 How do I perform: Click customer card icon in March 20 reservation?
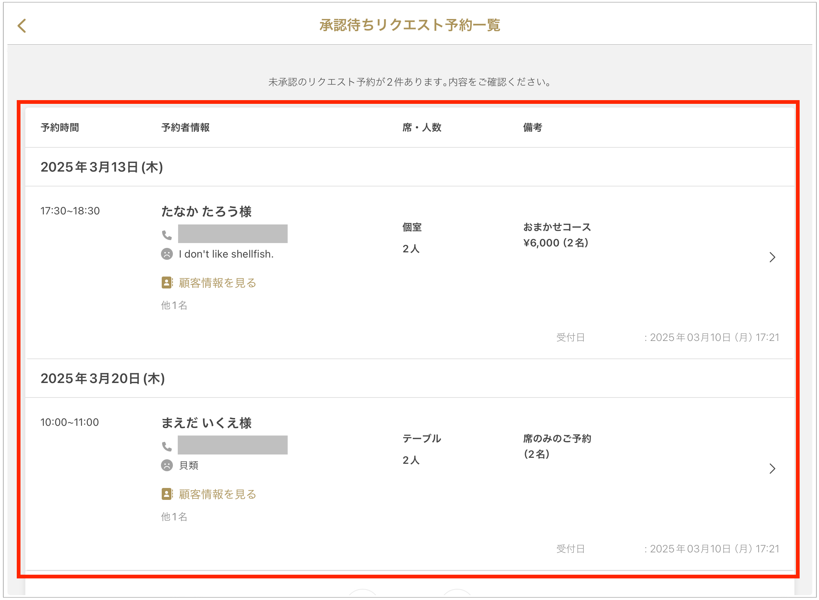click(167, 494)
